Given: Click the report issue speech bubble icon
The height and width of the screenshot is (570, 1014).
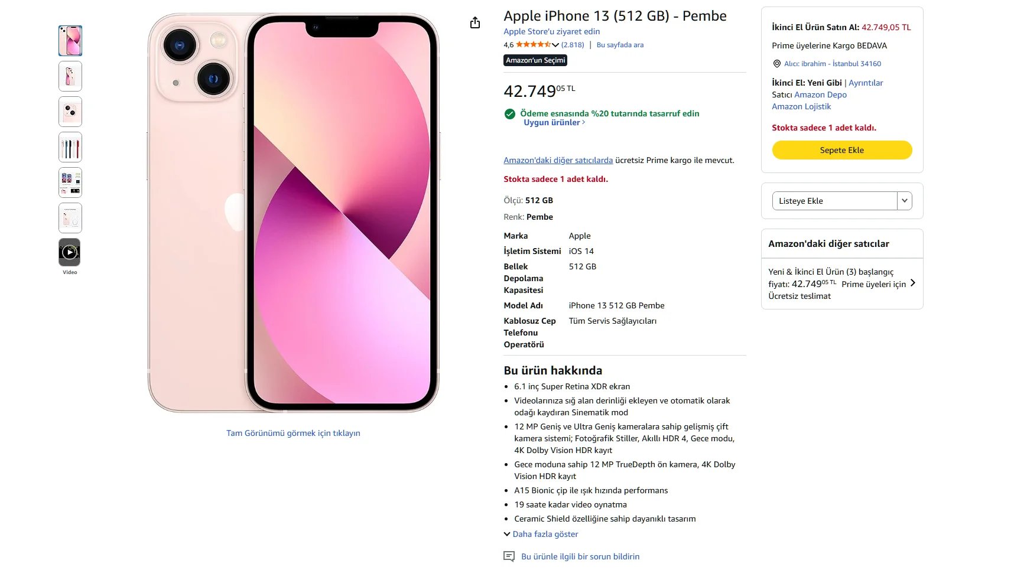Looking at the screenshot, I should click(509, 556).
